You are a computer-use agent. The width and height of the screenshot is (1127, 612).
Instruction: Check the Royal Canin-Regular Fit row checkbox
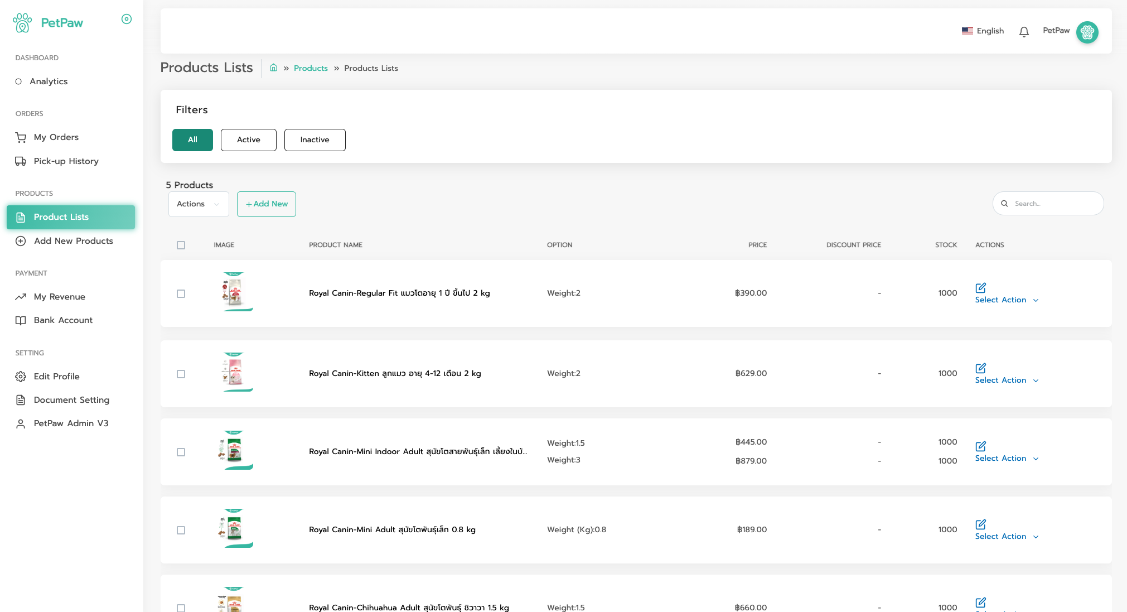(x=181, y=293)
